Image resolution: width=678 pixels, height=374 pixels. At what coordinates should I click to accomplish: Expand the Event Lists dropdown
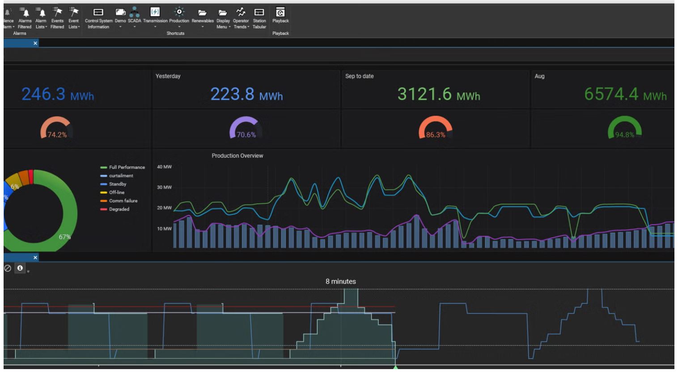(74, 24)
